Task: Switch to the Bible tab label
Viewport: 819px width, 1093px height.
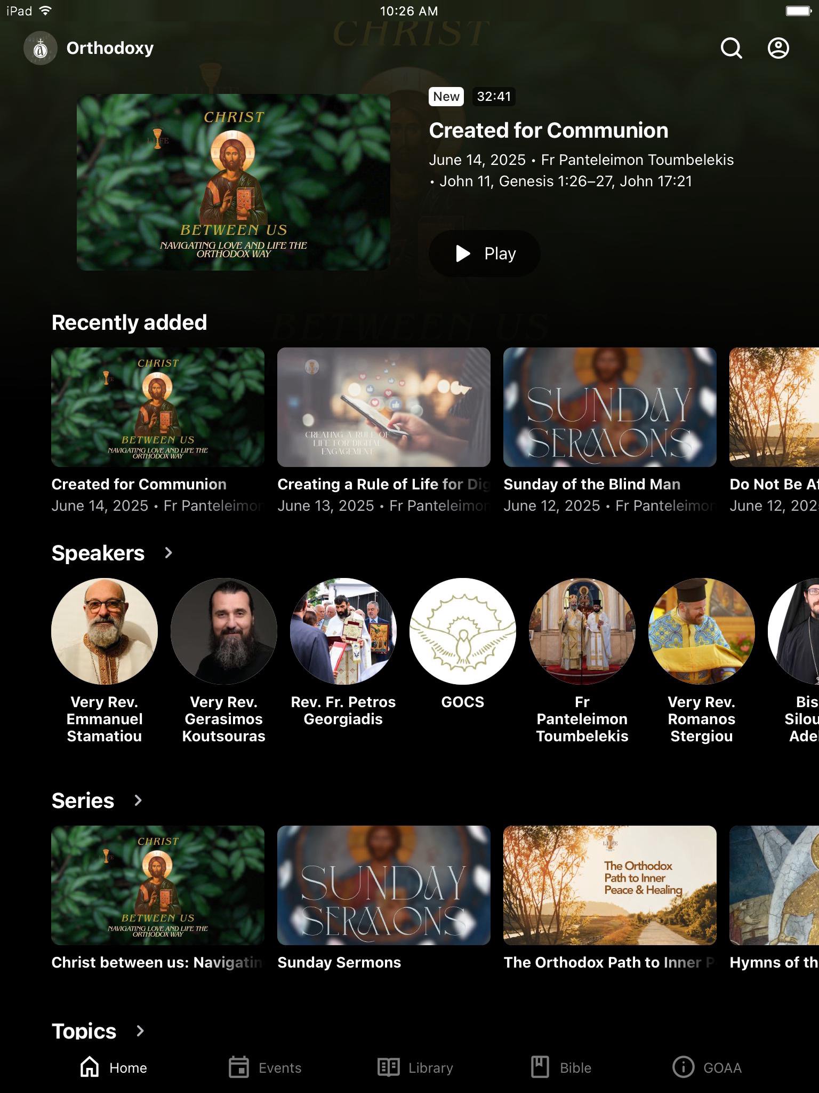Action: (x=575, y=1068)
